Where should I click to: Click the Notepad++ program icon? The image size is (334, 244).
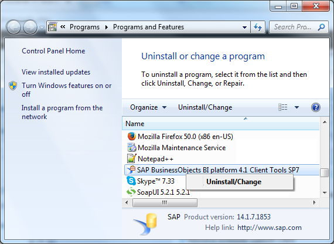[132, 159]
